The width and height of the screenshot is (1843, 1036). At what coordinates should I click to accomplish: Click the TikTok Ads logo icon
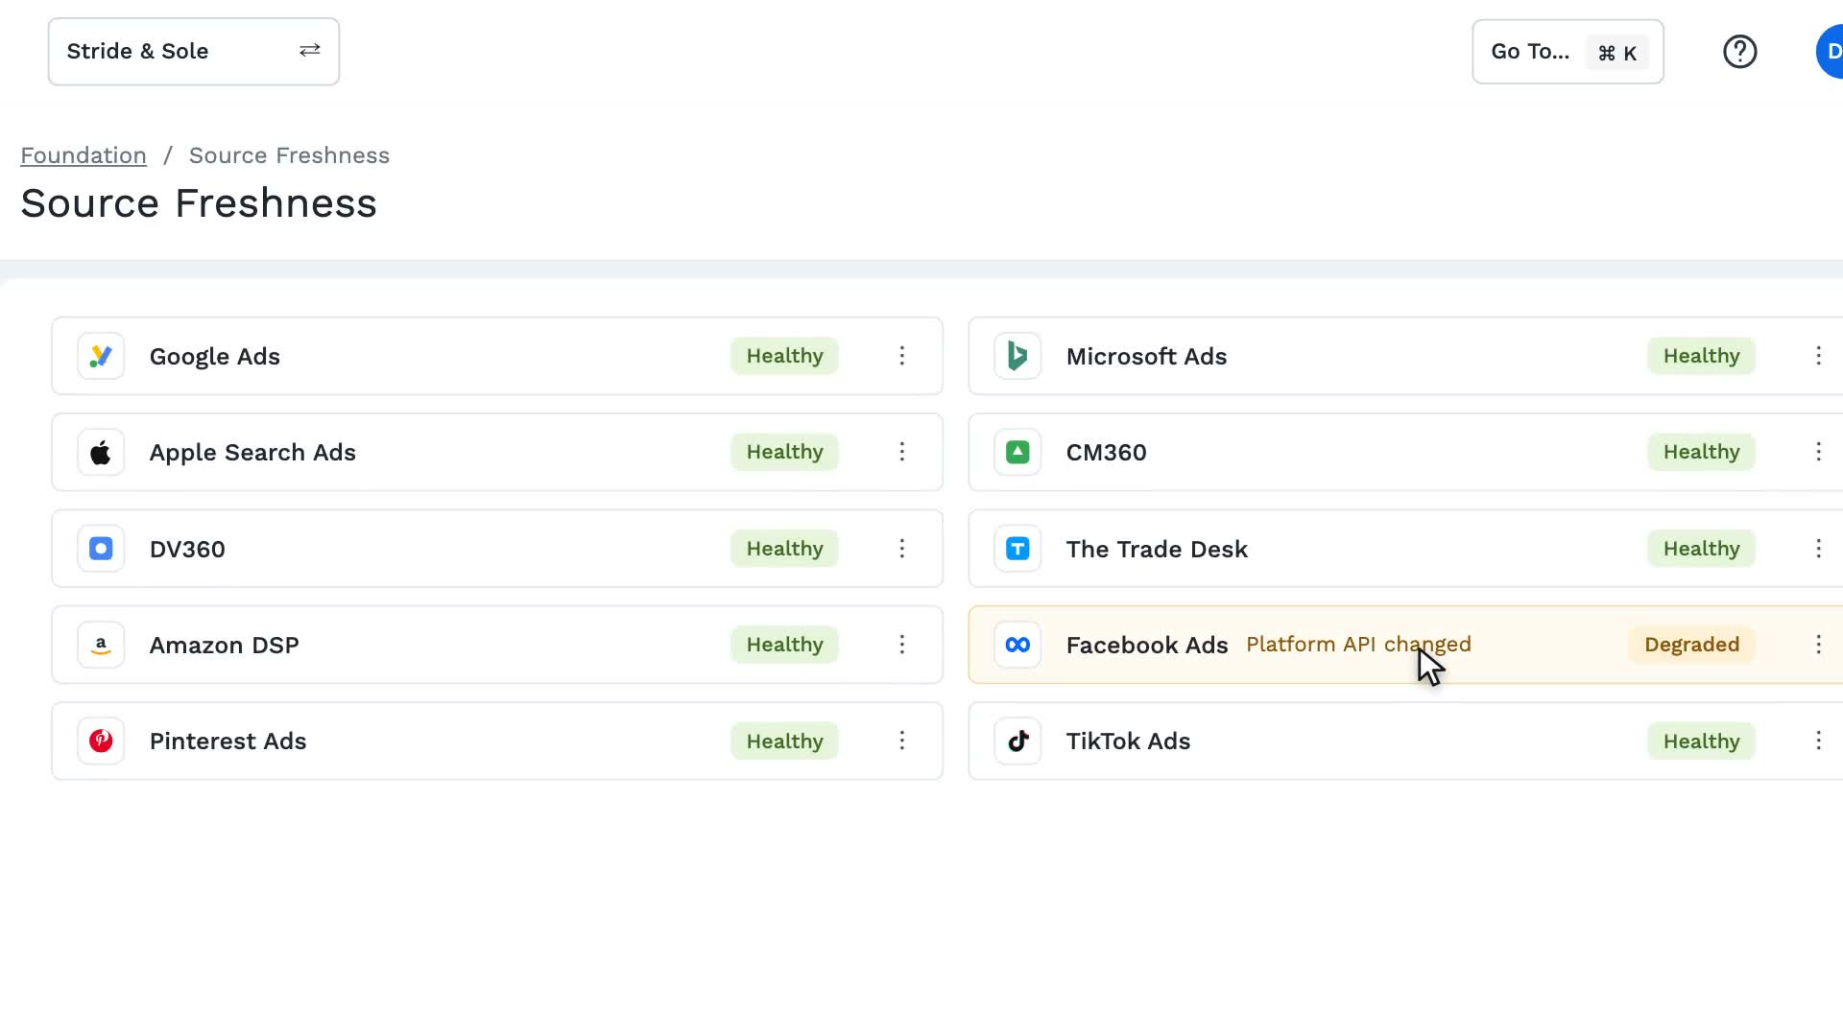1017,741
